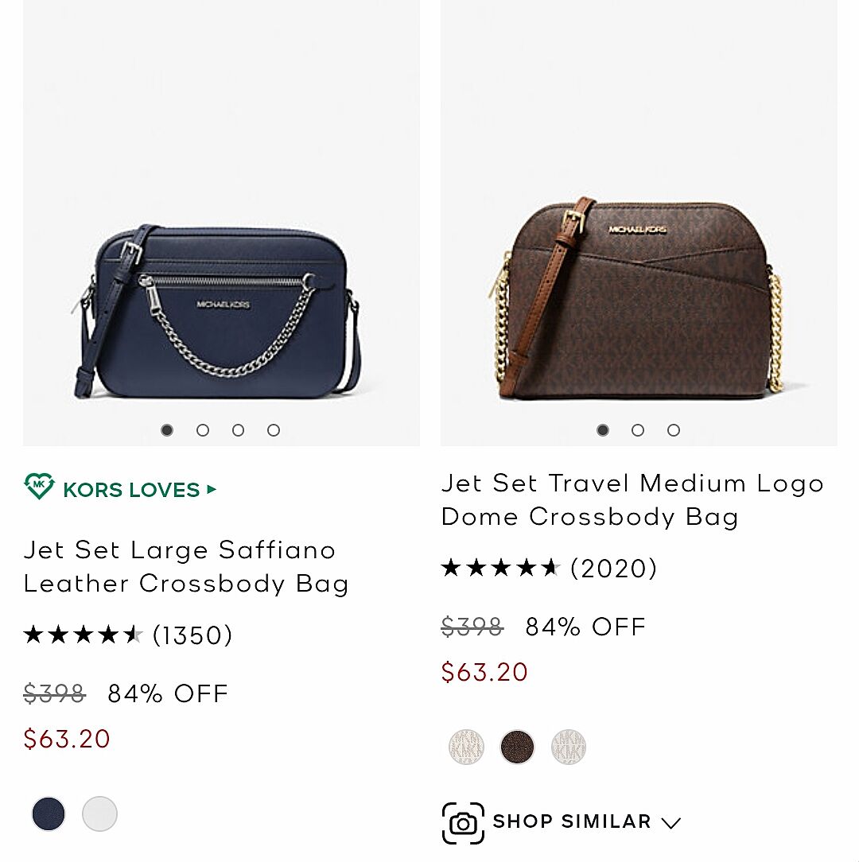Choose the navy color swatch
The width and height of the screenshot is (859, 862).
49,813
